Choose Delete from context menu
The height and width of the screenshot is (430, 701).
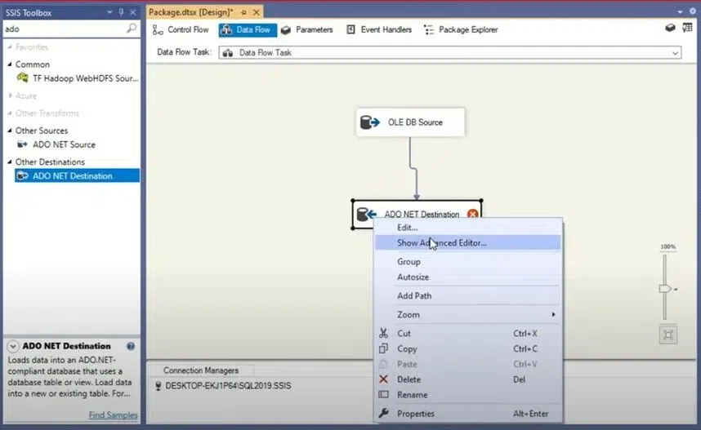pyautogui.click(x=467, y=379)
